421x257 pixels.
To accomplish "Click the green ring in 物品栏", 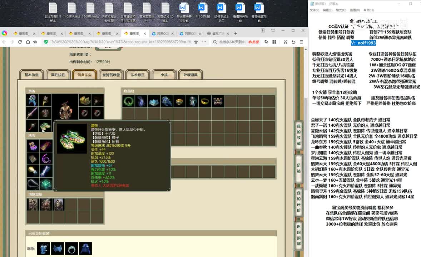I will click(x=128, y=101).
